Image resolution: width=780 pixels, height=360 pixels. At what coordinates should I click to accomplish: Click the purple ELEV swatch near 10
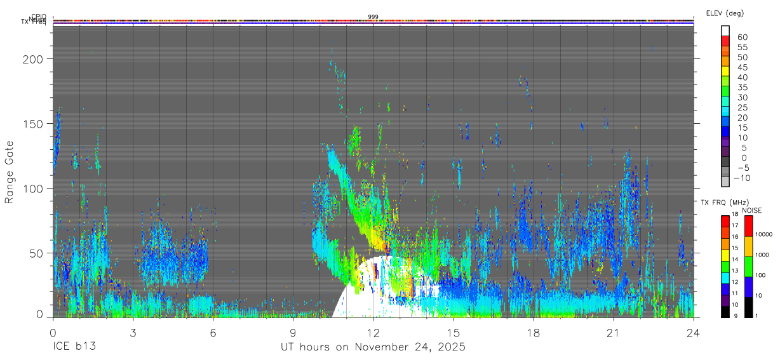725,142
